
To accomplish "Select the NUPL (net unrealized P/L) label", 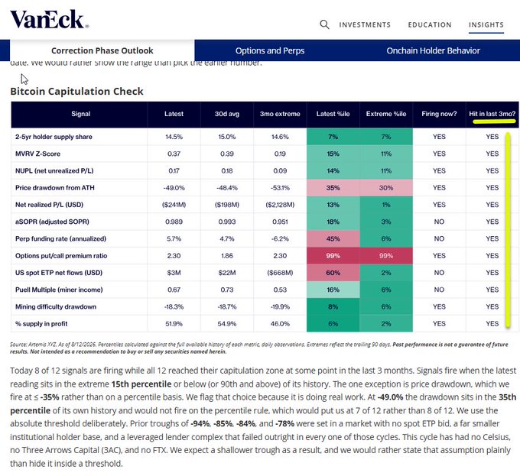I will click(x=54, y=171).
